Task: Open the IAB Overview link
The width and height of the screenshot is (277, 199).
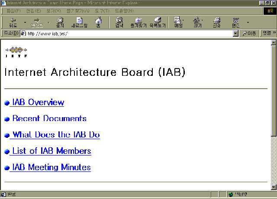Action: tap(38, 103)
